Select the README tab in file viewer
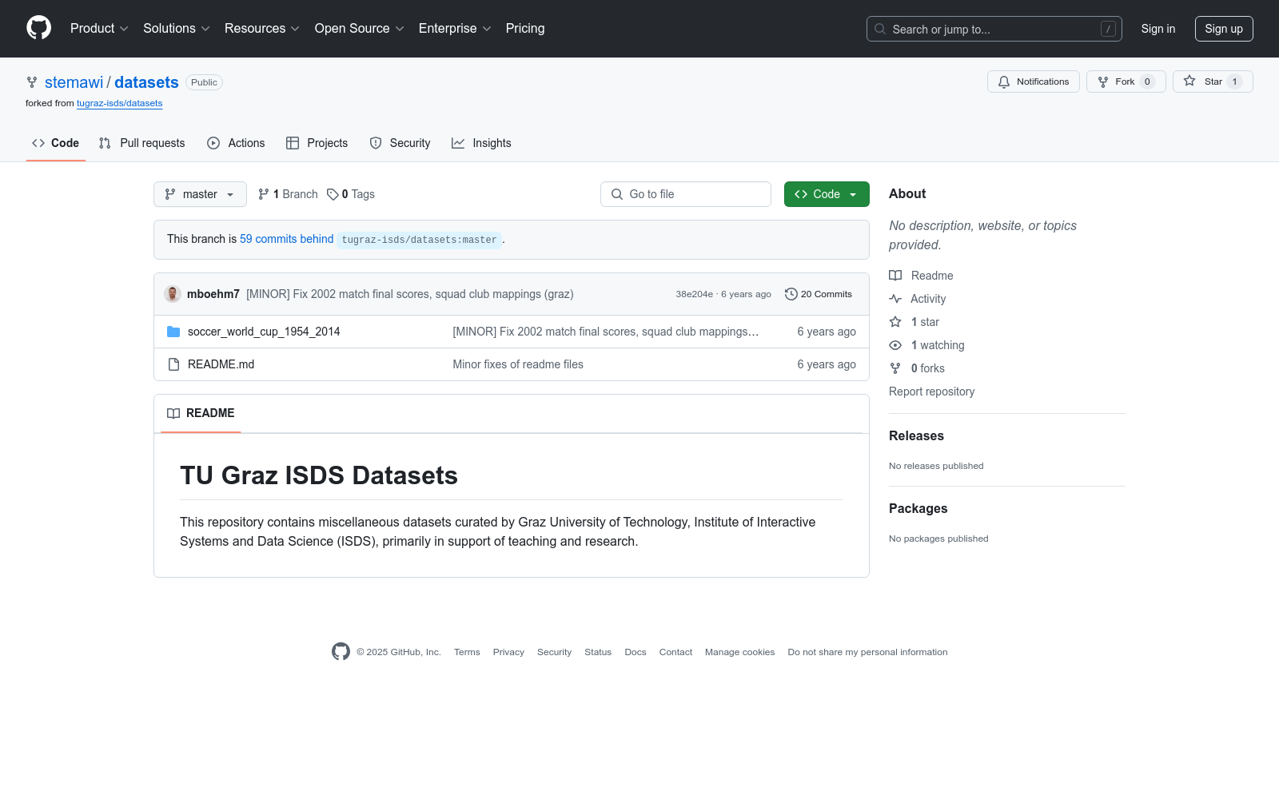1279x799 pixels. click(x=201, y=413)
